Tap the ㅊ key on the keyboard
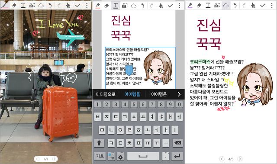 [129, 143]
